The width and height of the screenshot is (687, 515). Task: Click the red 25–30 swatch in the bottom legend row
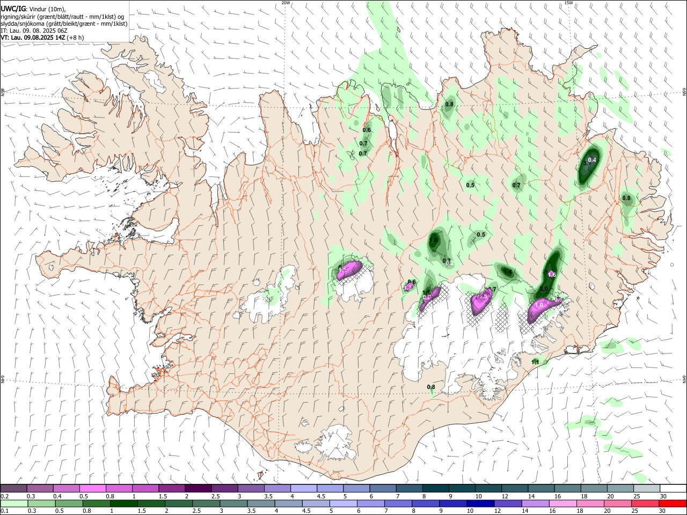[x=644, y=503]
